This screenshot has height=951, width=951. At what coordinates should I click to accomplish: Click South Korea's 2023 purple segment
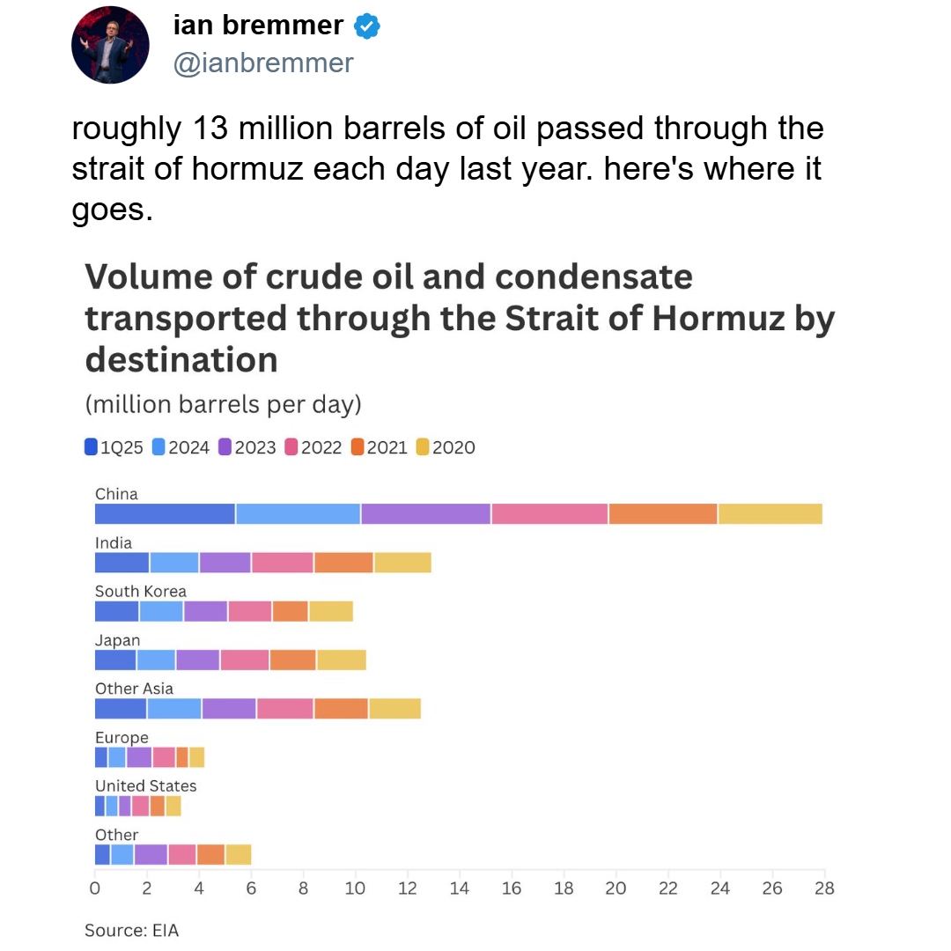click(x=205, y=610)
